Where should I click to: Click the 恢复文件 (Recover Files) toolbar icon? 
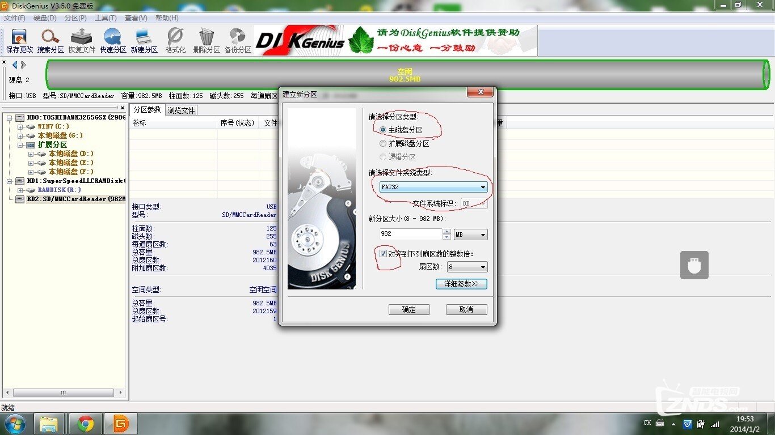82,41
